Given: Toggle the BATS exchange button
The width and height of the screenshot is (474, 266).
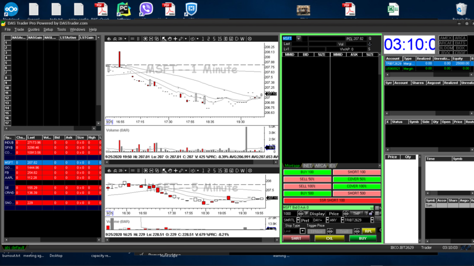Looking at the screenshot, I should tap(460, 43).
